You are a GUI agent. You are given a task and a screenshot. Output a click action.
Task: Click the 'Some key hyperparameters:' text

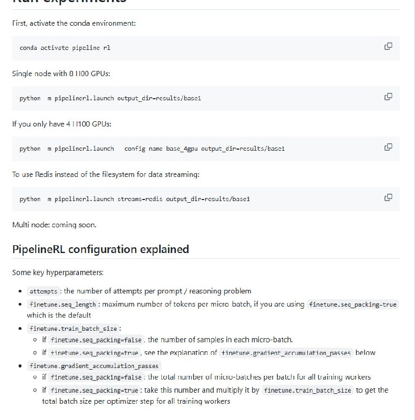[x=58, y=272]
